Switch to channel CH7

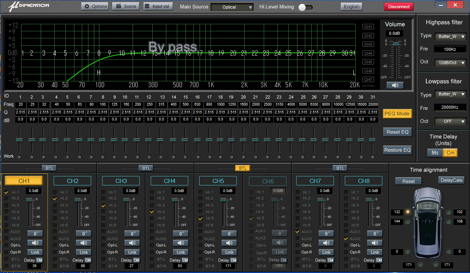coord(315,181)
